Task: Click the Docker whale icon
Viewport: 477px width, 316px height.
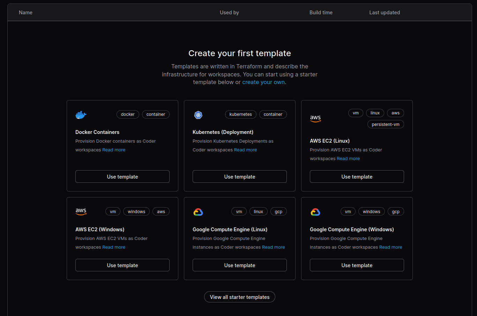Action: (81, 115)
